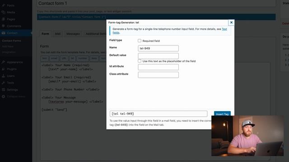Click the [textarea your-message] line
Screen dimensions: 289x162
(68, 102)
